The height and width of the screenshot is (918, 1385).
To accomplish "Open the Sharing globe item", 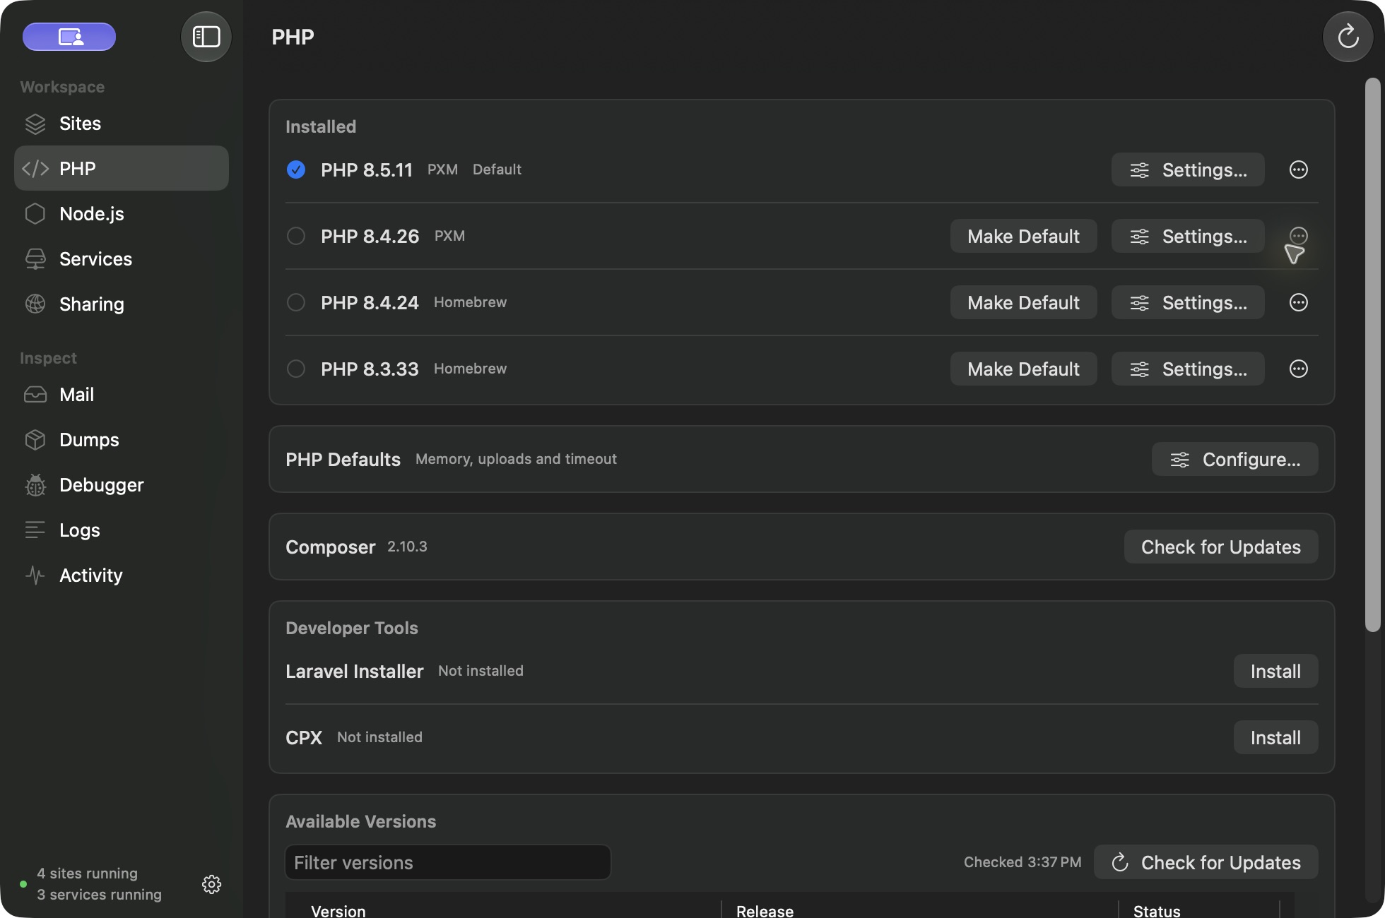I will (x=122, y=304).
